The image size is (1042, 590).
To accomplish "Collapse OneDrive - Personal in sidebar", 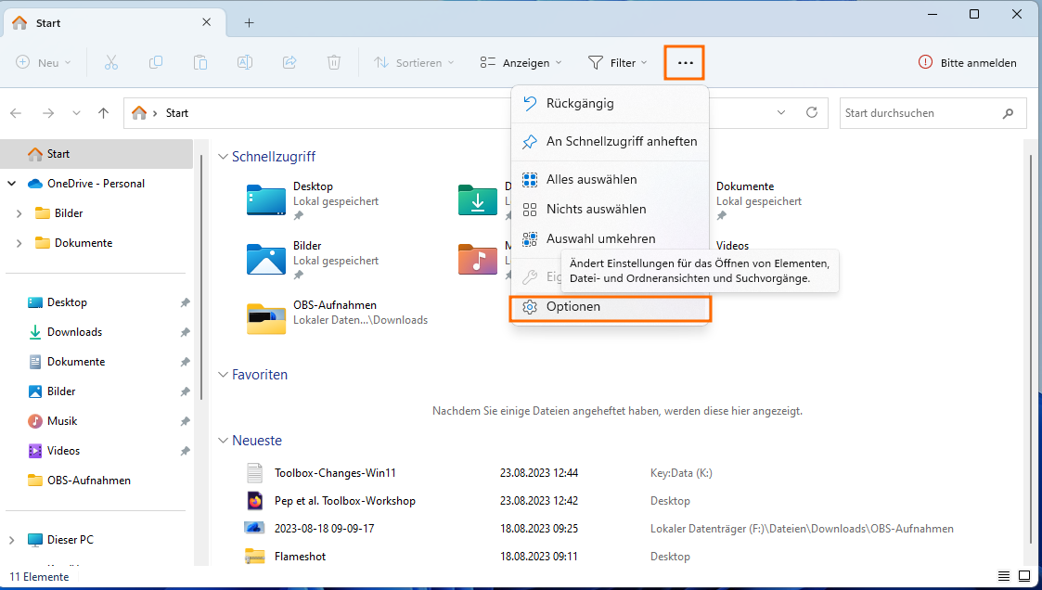I will coord(12,184).
